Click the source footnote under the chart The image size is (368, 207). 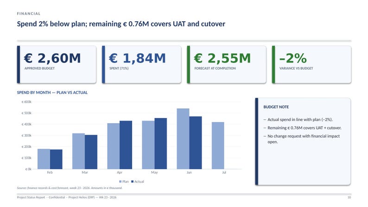tap(70, 188)
